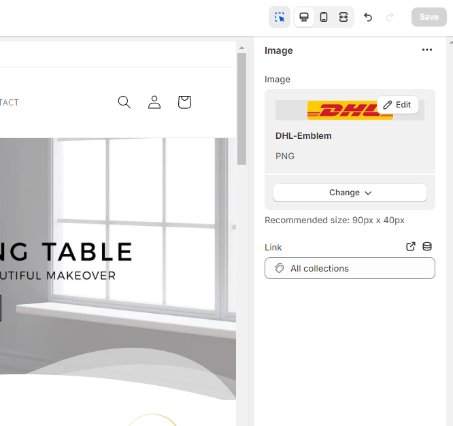Click the redo arrow icon
The width and height of the screenshot is (453, 426).
pos(390,17)
